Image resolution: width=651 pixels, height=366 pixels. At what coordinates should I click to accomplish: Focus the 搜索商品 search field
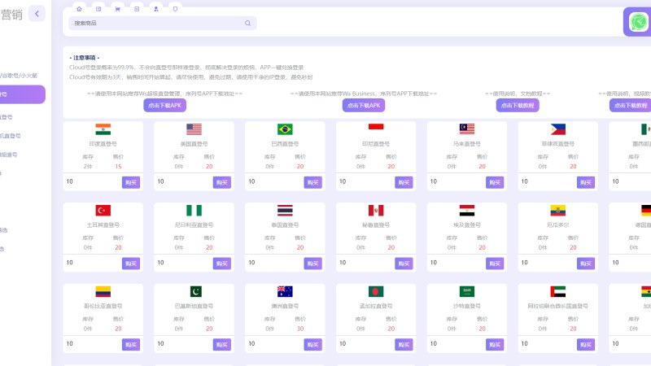pos(162,24)
